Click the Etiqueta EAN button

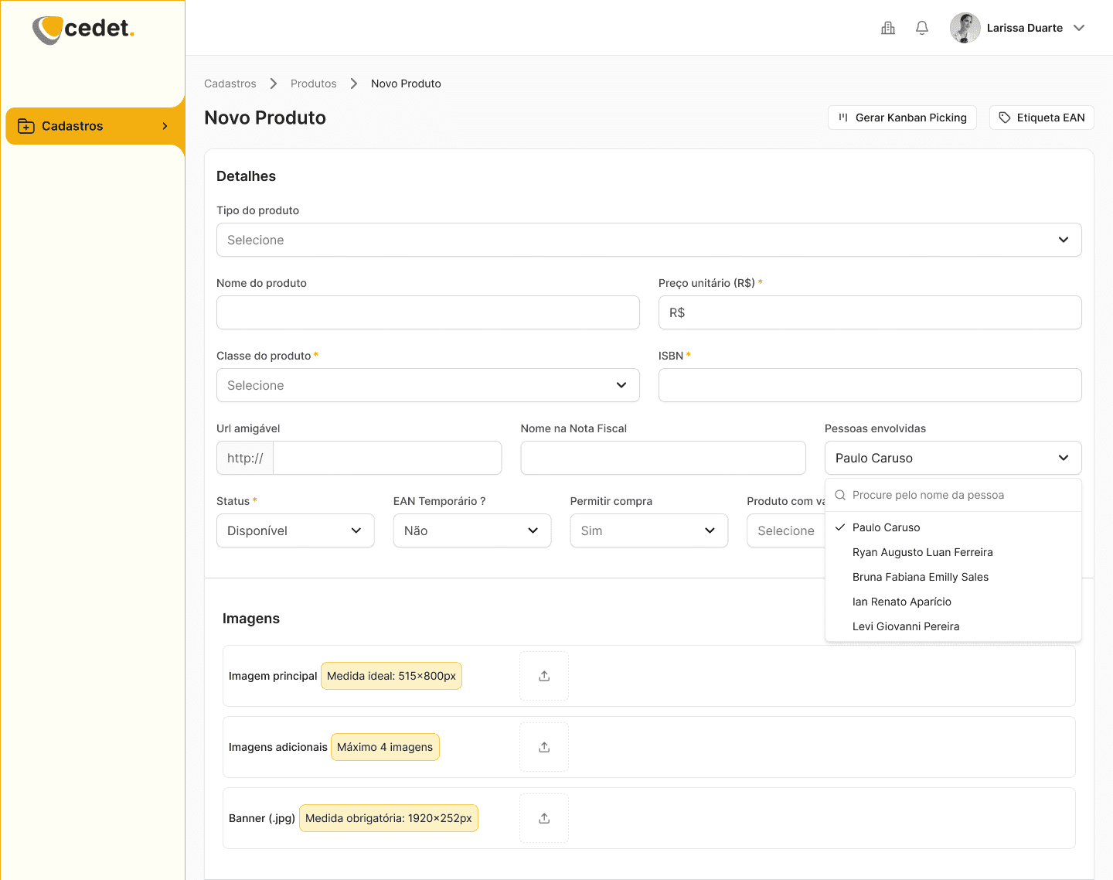click(1042, 118)
